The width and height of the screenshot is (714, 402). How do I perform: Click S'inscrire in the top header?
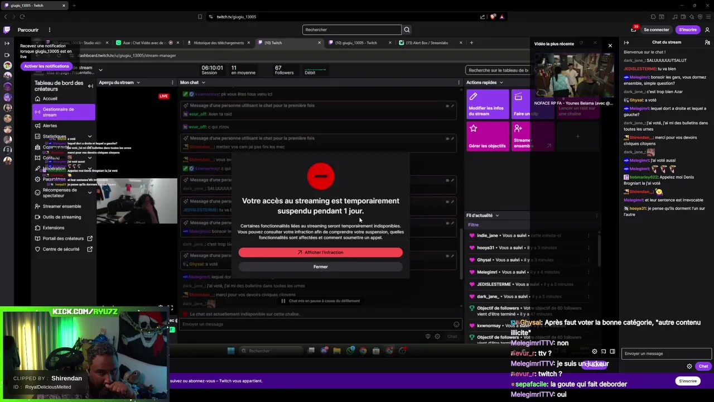tap(688, 30)
